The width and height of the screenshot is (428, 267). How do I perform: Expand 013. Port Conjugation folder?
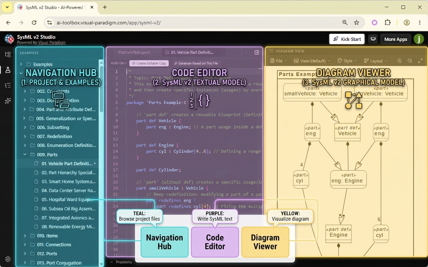[25, 263]
